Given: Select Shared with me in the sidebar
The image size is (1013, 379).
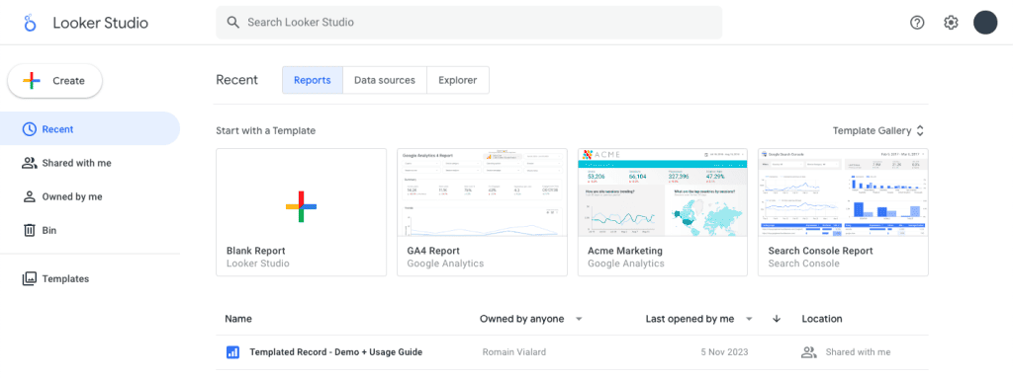Looking at the screenshot, I should (x=90, y=163).
